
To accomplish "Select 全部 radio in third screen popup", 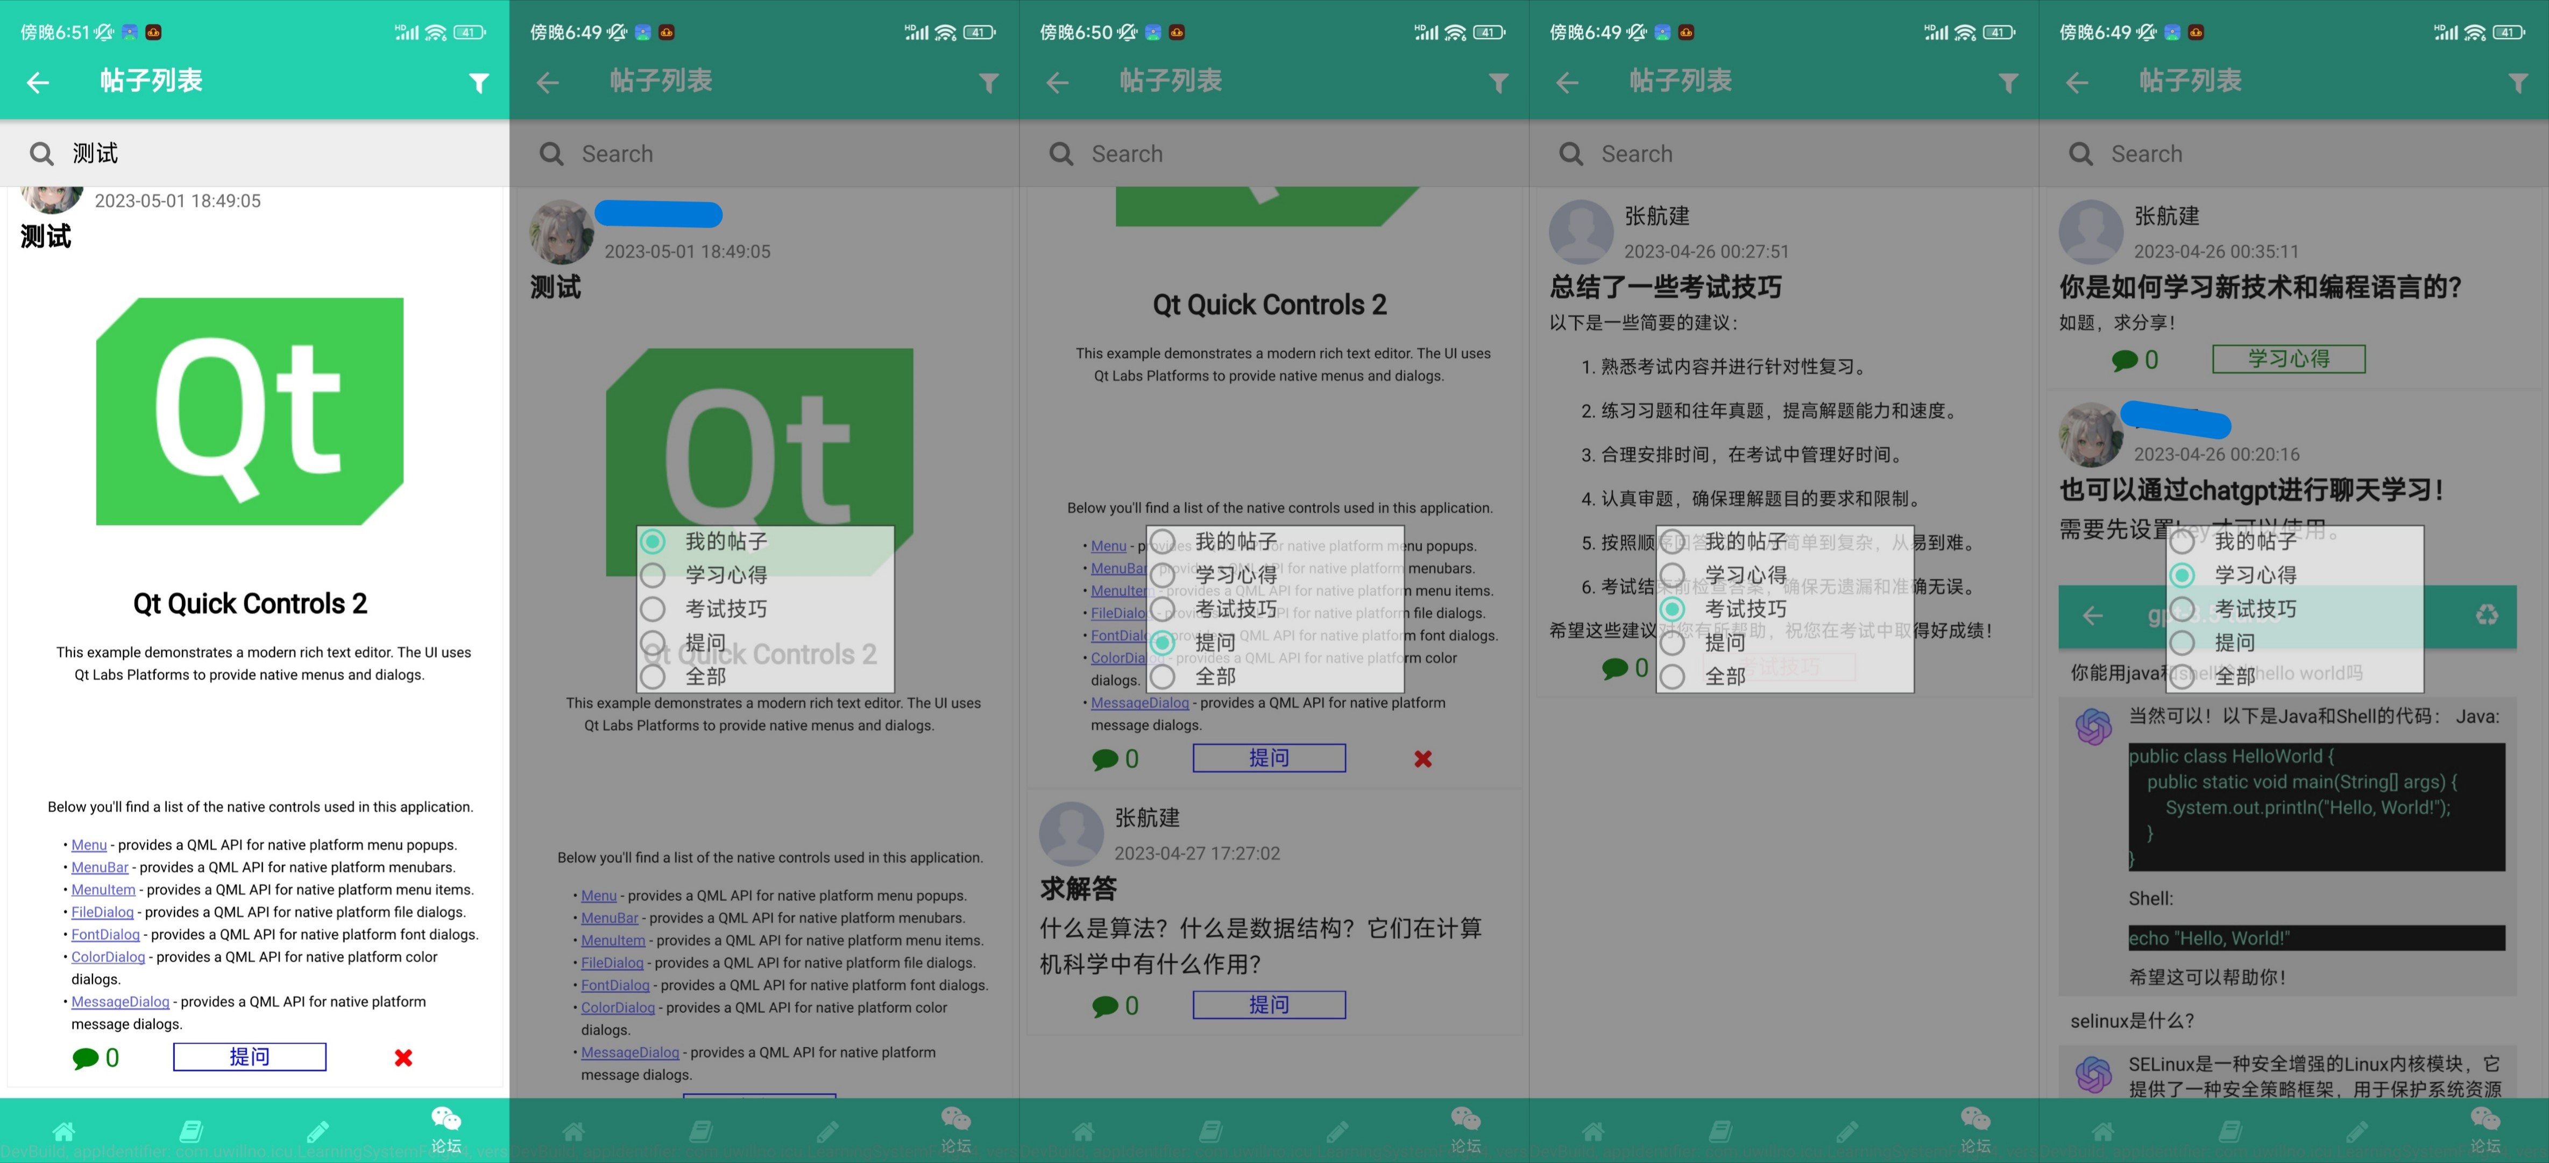I will click(x=1163, y=676).
